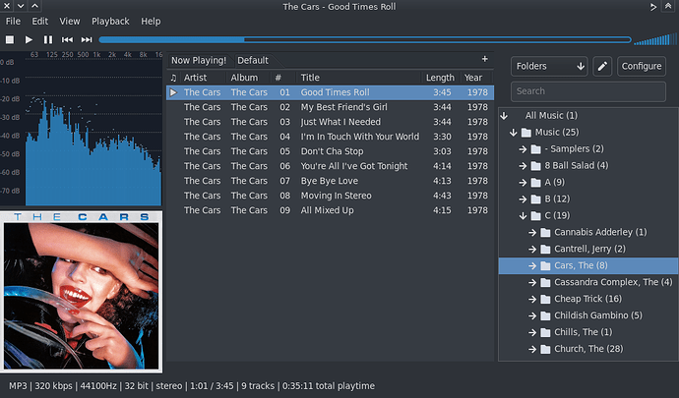Select track Just What I Needed

tap(330, 122)
